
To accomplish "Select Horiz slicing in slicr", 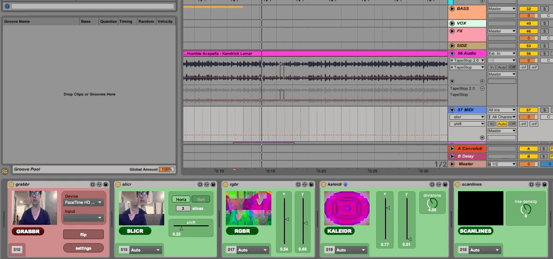I will (x=181, y=200).
